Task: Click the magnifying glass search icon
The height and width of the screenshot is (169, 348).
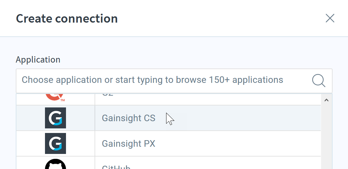Action: pos(319,81)
